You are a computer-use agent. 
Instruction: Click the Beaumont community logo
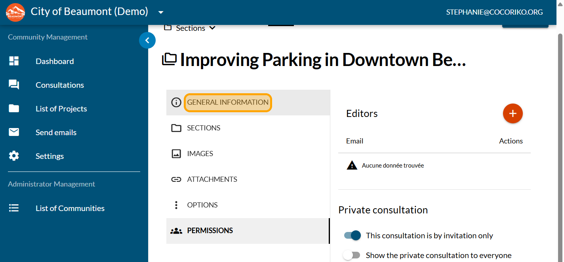(x=15, y=12)
